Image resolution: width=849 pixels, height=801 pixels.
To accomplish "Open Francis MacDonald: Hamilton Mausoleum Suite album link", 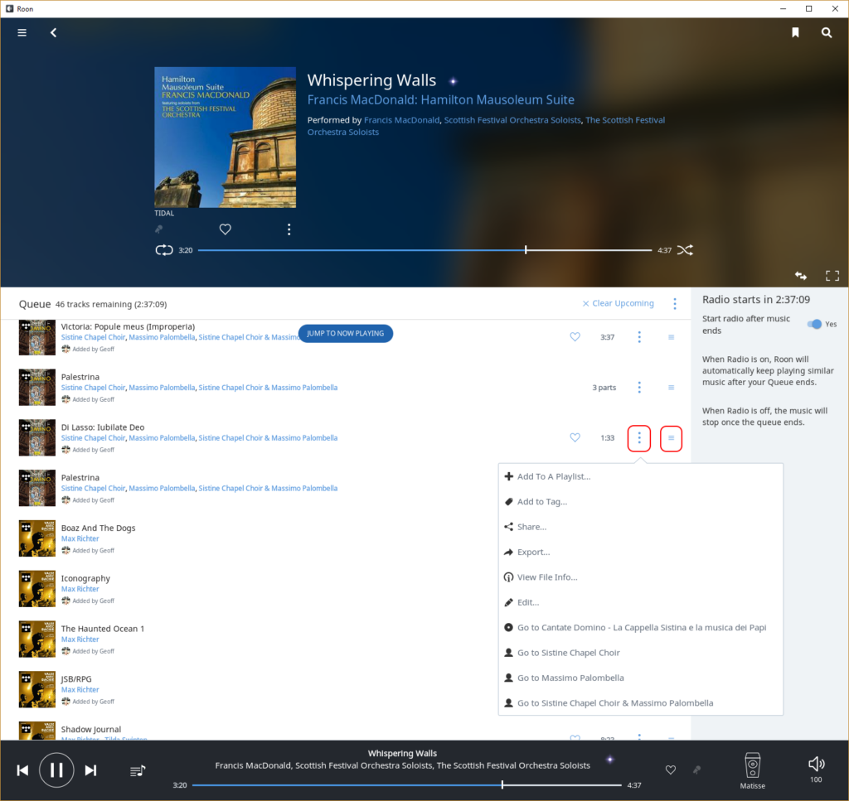I will click(441, 100).
